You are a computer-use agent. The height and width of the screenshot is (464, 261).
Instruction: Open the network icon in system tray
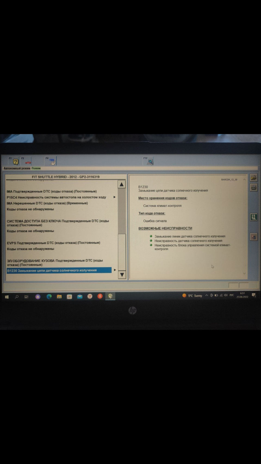[221, 295]
